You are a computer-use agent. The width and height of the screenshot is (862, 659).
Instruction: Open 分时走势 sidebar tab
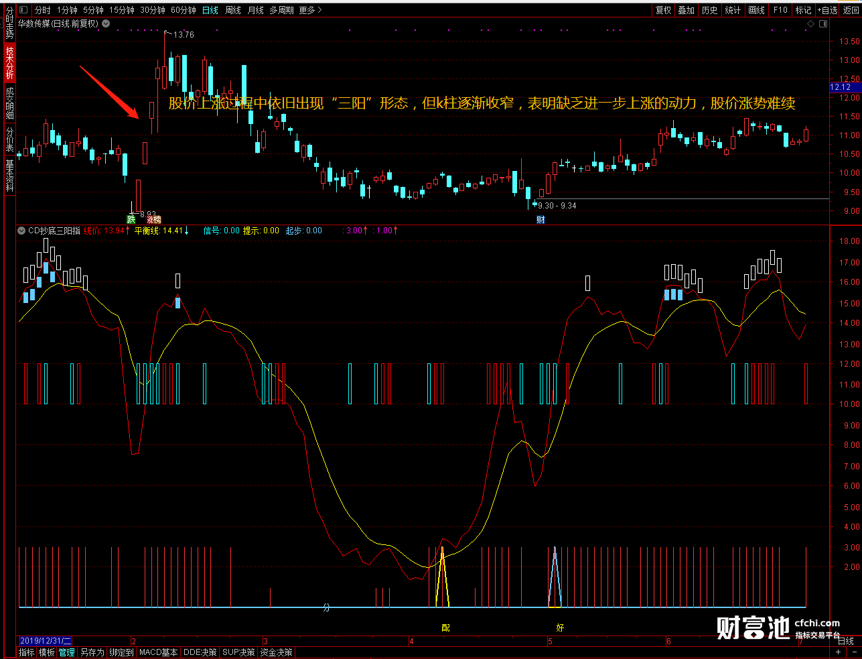(9, 24)
